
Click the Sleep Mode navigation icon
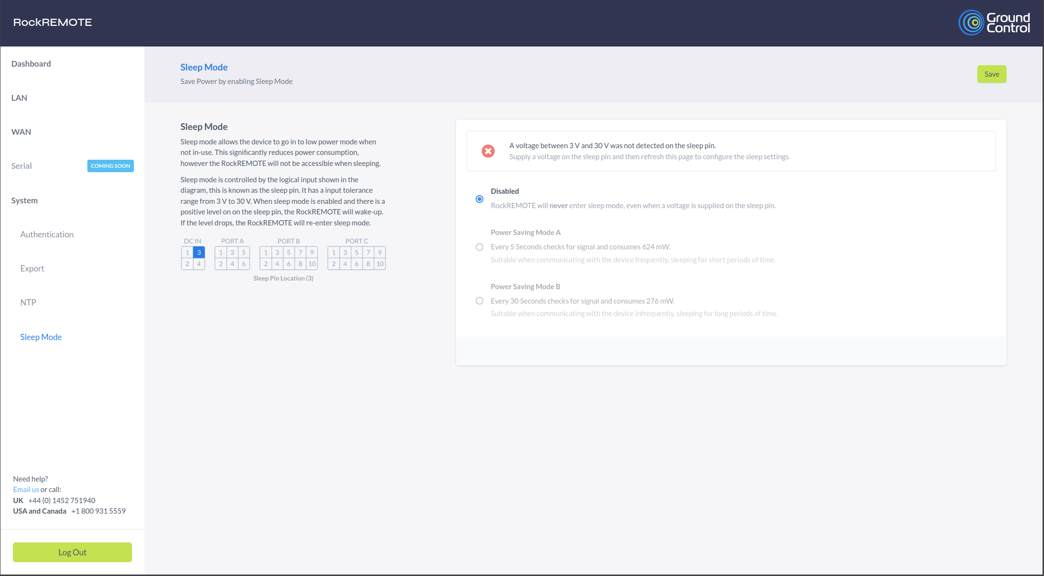pyautogui.click(x=40, y=337)
